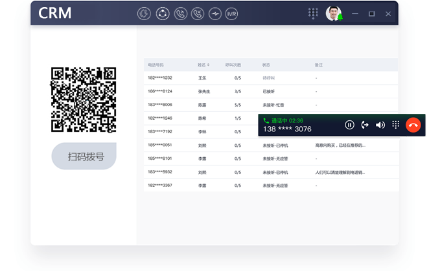This screenshot has width=429, height=271.
Task: Click the handshake icon in toolbar
Action: pyautogui.click(x=214, y=14)
